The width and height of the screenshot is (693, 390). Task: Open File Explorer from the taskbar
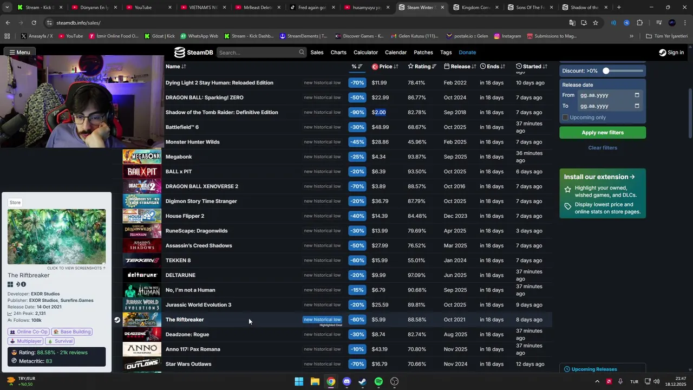(x=315, y=381)
